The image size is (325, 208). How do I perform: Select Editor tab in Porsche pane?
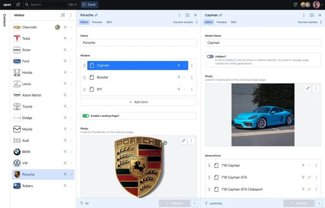[x=84, y=22]
